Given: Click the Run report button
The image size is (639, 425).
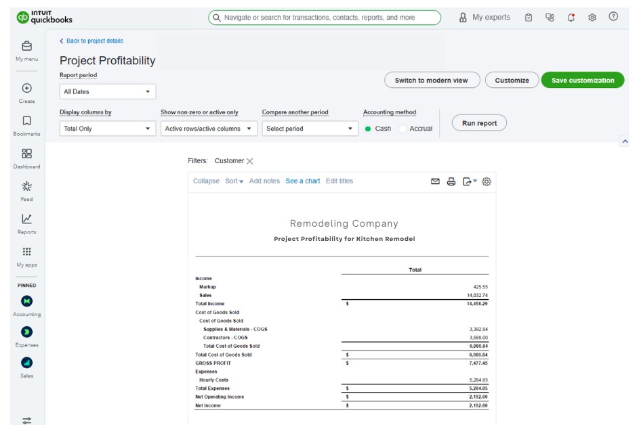Looking at the screenshot, I should click(479, 123).
